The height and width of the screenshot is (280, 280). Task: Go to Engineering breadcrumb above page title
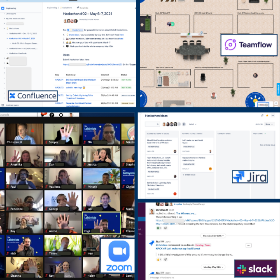tap(52, 8)
